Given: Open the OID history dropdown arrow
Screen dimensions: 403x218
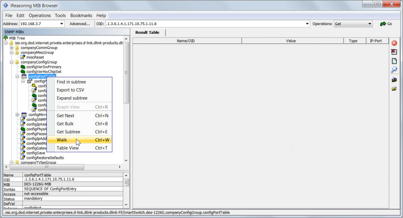Looking at the screenshot, I should 307,24.
